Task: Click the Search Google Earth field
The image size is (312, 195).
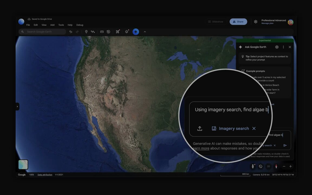Action: point(42,32)
